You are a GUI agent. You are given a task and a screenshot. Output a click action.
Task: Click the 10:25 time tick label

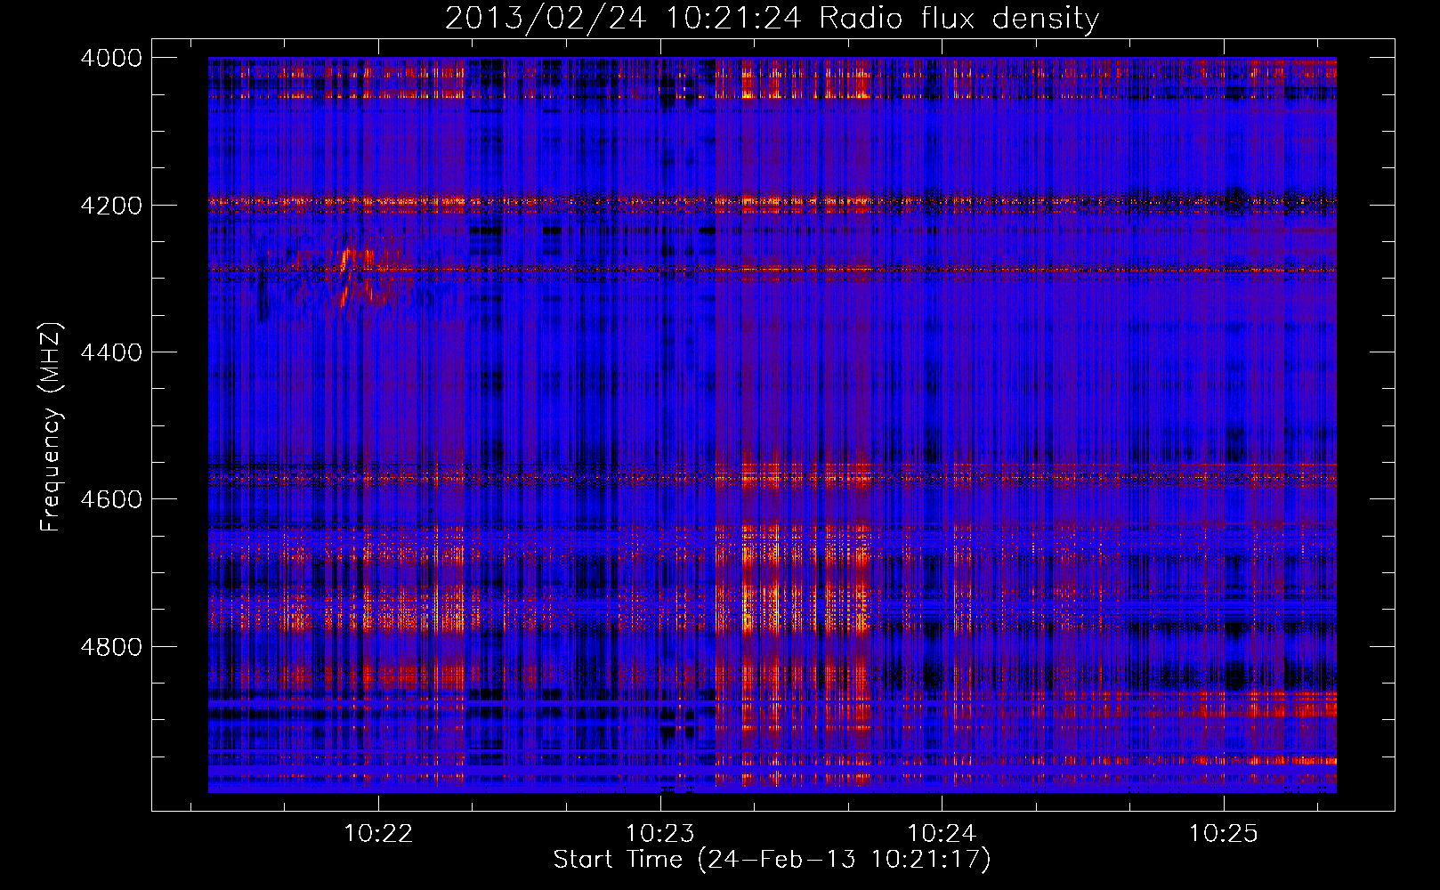1224,834
